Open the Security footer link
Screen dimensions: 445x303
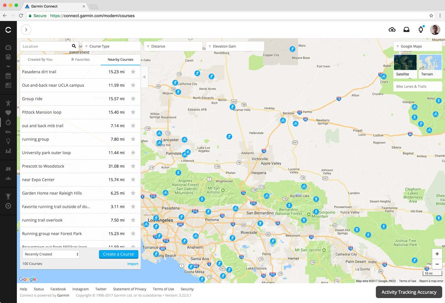(187, 289)
